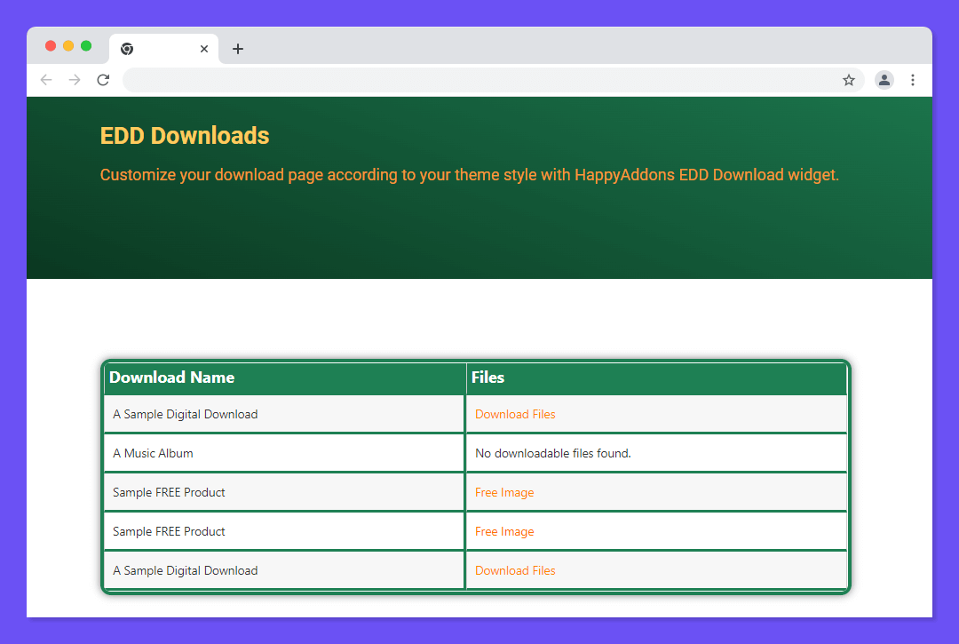Click the 'Customize your download page' subtitle text
Image resolution: width=959 pixels, height=644 pixels.
click(x=469, y=175)
